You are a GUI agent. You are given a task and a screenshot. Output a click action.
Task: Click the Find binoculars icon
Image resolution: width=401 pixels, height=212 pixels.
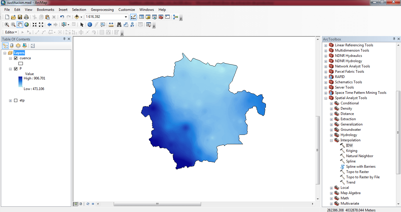[x=119, y=25]
